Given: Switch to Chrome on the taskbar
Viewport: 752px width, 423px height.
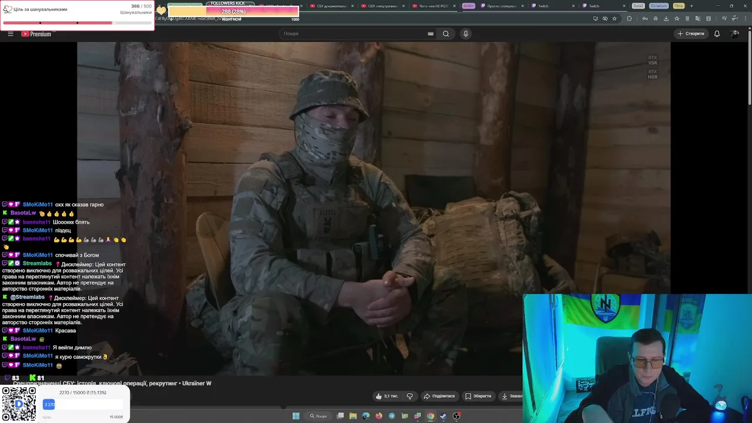Looking at the screenshot, I should 431,416.
